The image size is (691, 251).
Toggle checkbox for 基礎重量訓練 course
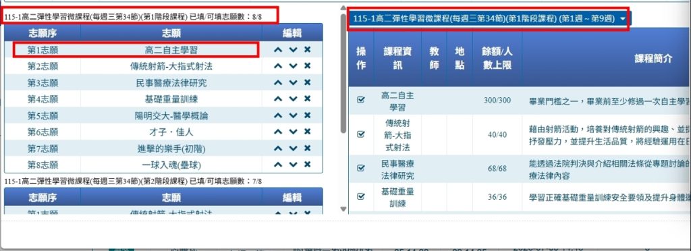[361, 196]
